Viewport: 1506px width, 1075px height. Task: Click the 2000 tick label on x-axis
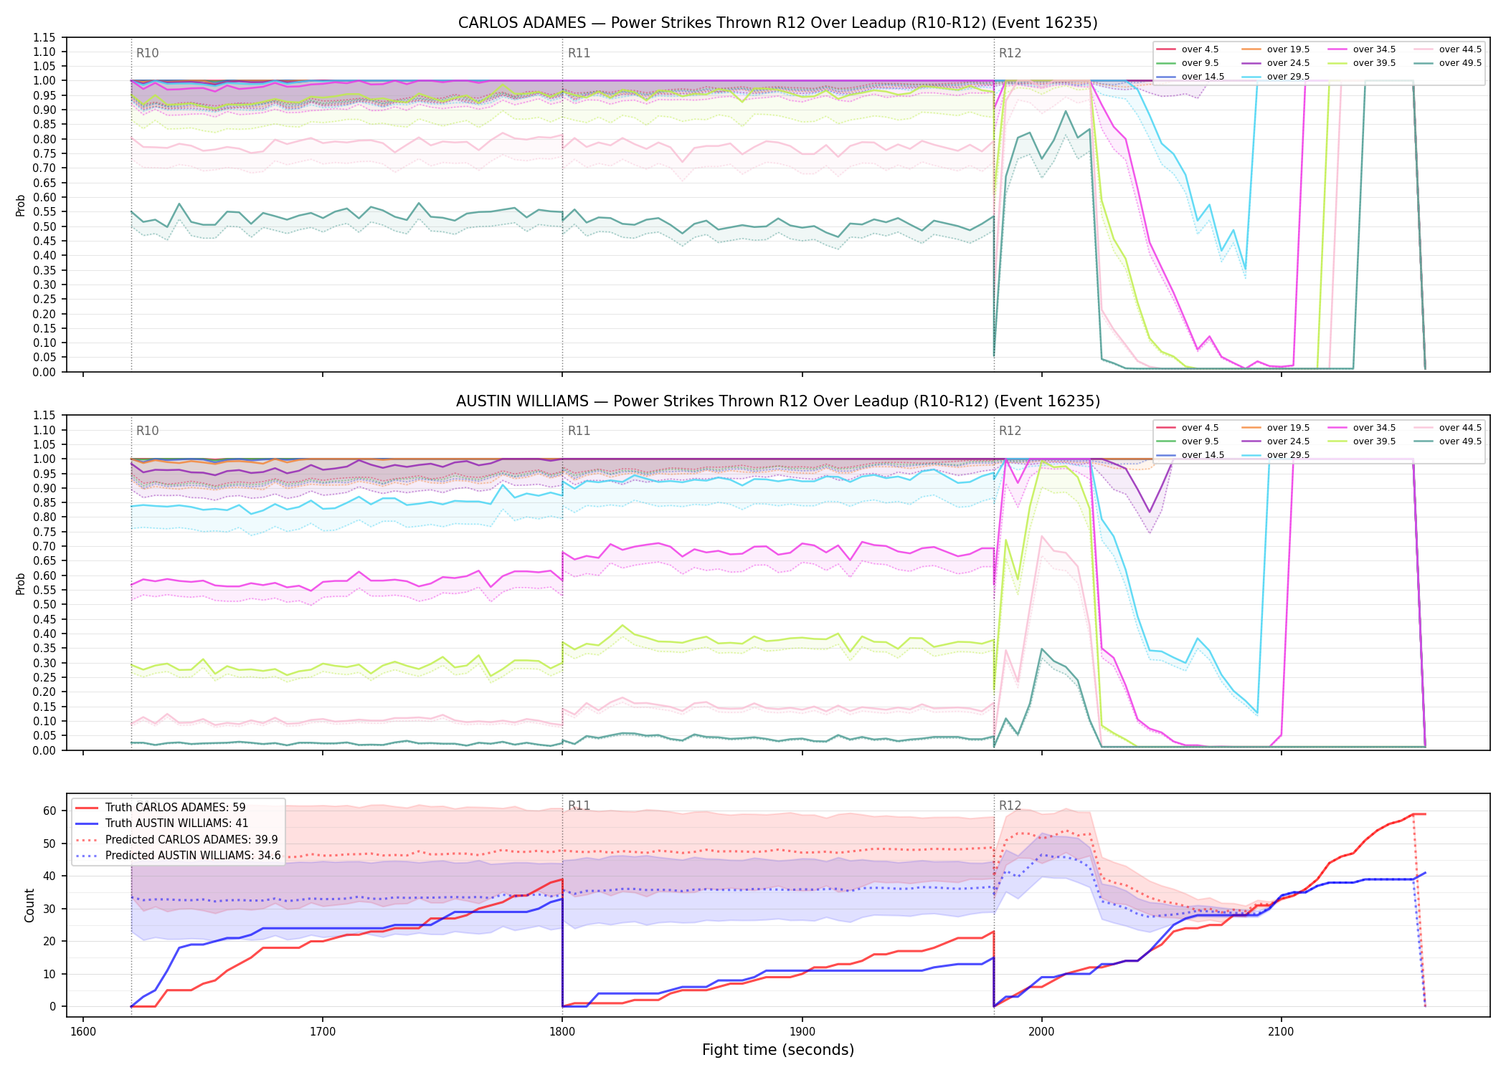click(1041, 1032)
